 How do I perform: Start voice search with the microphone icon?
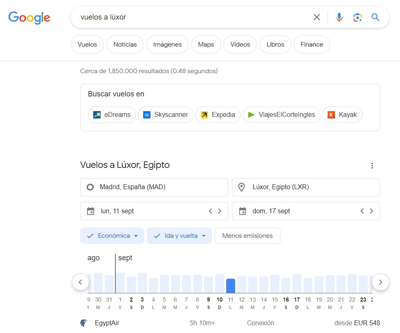coord(339,17)
